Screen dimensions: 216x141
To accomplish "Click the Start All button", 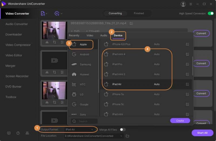I will 202,133.
